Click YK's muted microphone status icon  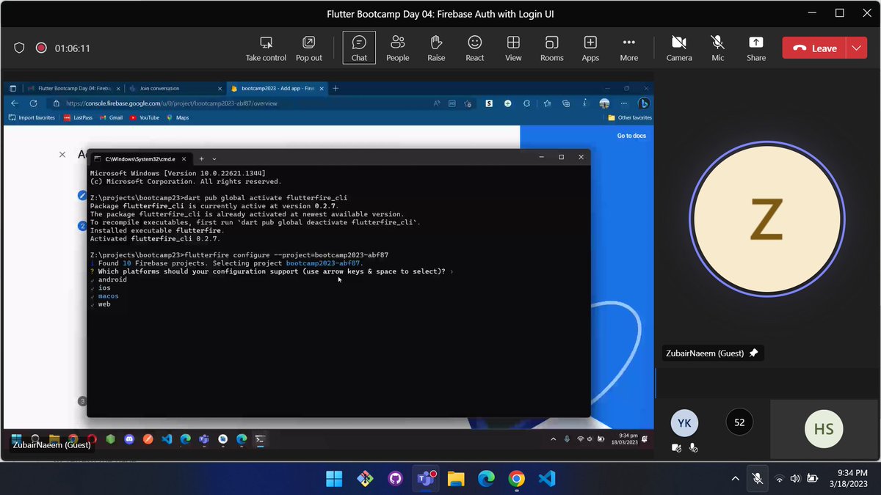click(x=692, y=448)
